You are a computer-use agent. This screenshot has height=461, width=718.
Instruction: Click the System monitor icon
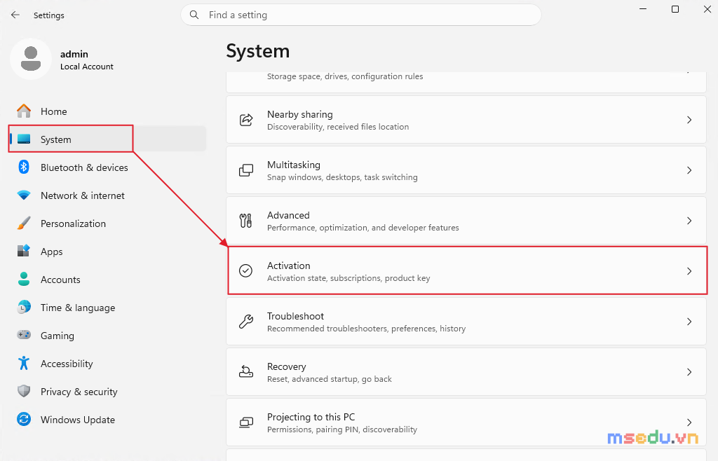[24, 139]
